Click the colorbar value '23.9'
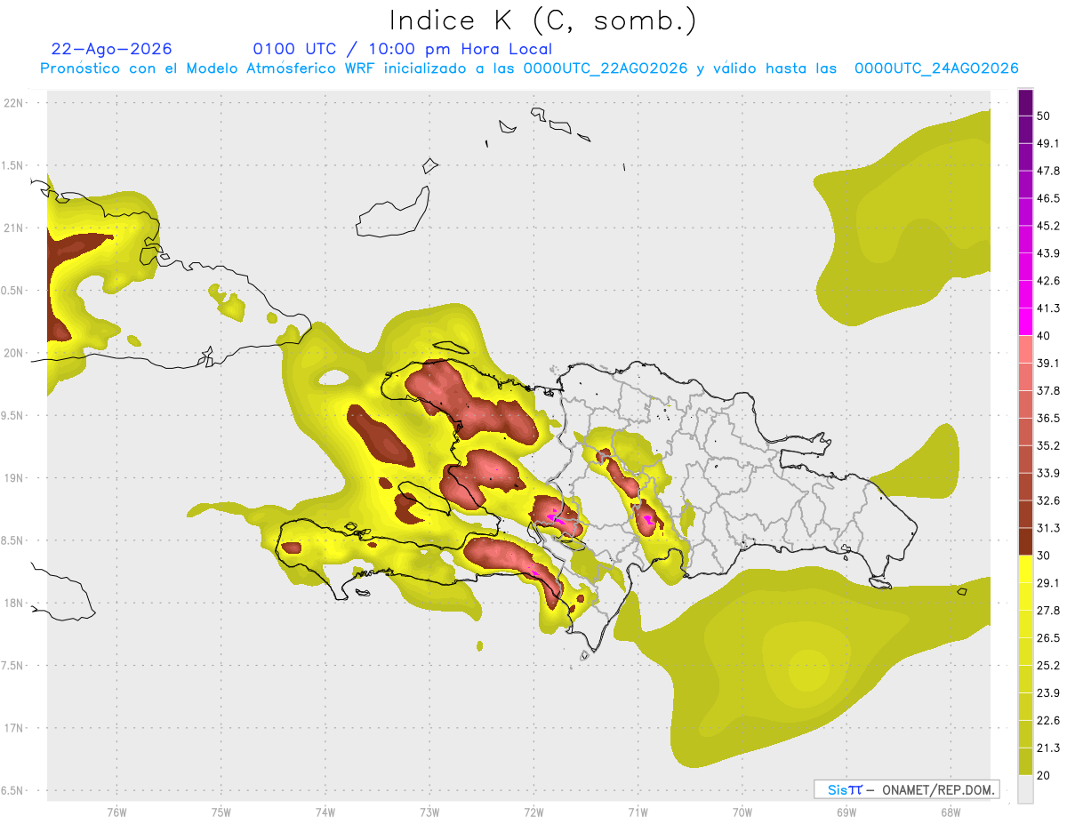This screenshot has height=824, width=1067. point(1048,693)
